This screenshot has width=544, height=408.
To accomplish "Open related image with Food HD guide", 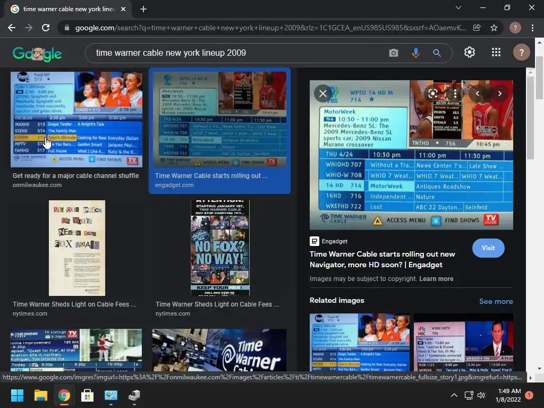I will [x=360, y=343].
